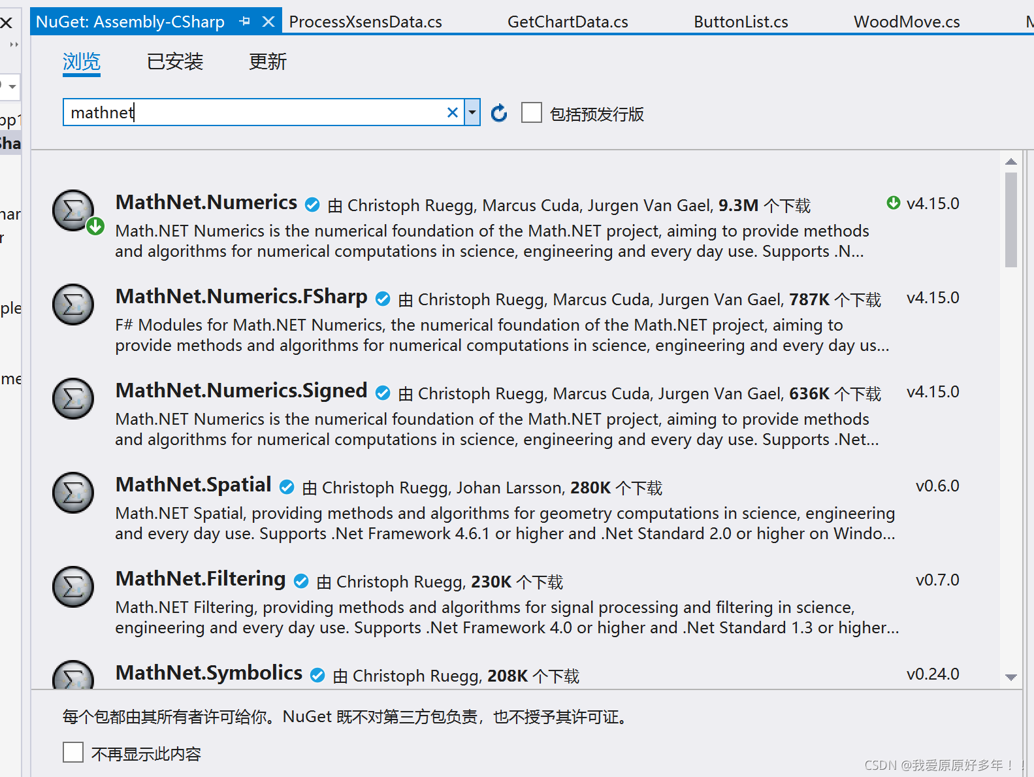Click the MathNet.Numerics package sigma icon
Viewport: 1034px width, 777px height.
[x=73, y=210]
